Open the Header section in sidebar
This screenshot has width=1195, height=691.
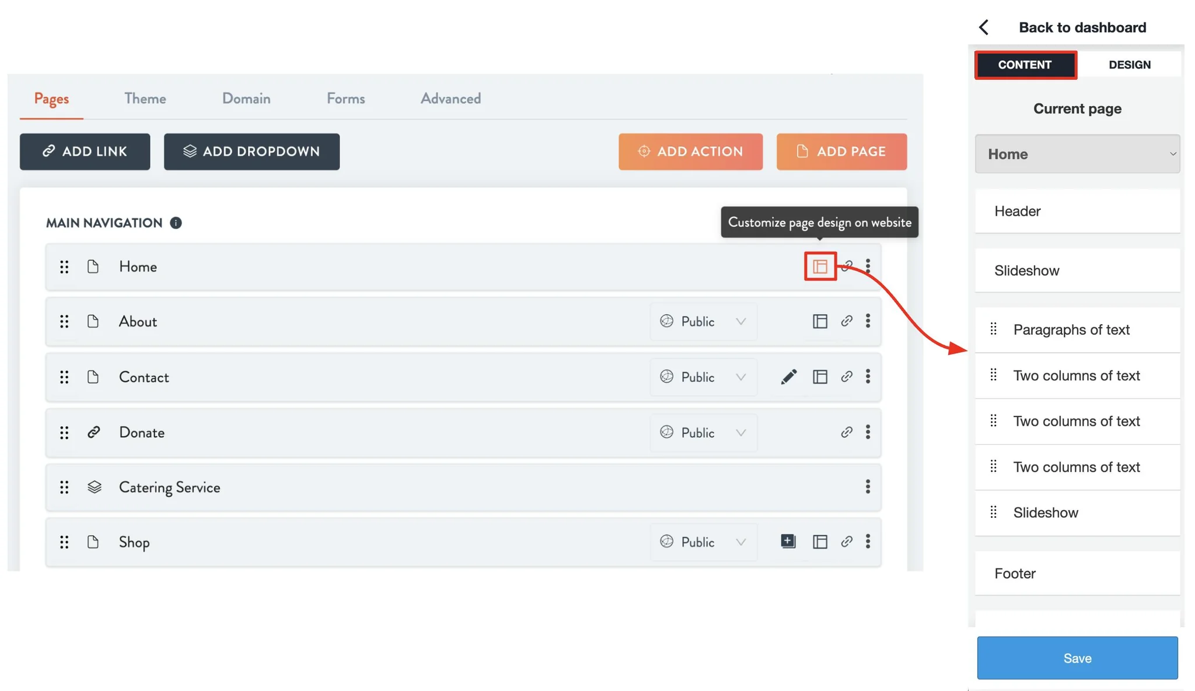tap(1077, 211)
